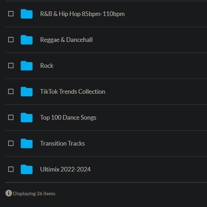
Task: Click the TikTok Trends Collection folder icon
Action: pyautogui.click(x=27, y=91)
